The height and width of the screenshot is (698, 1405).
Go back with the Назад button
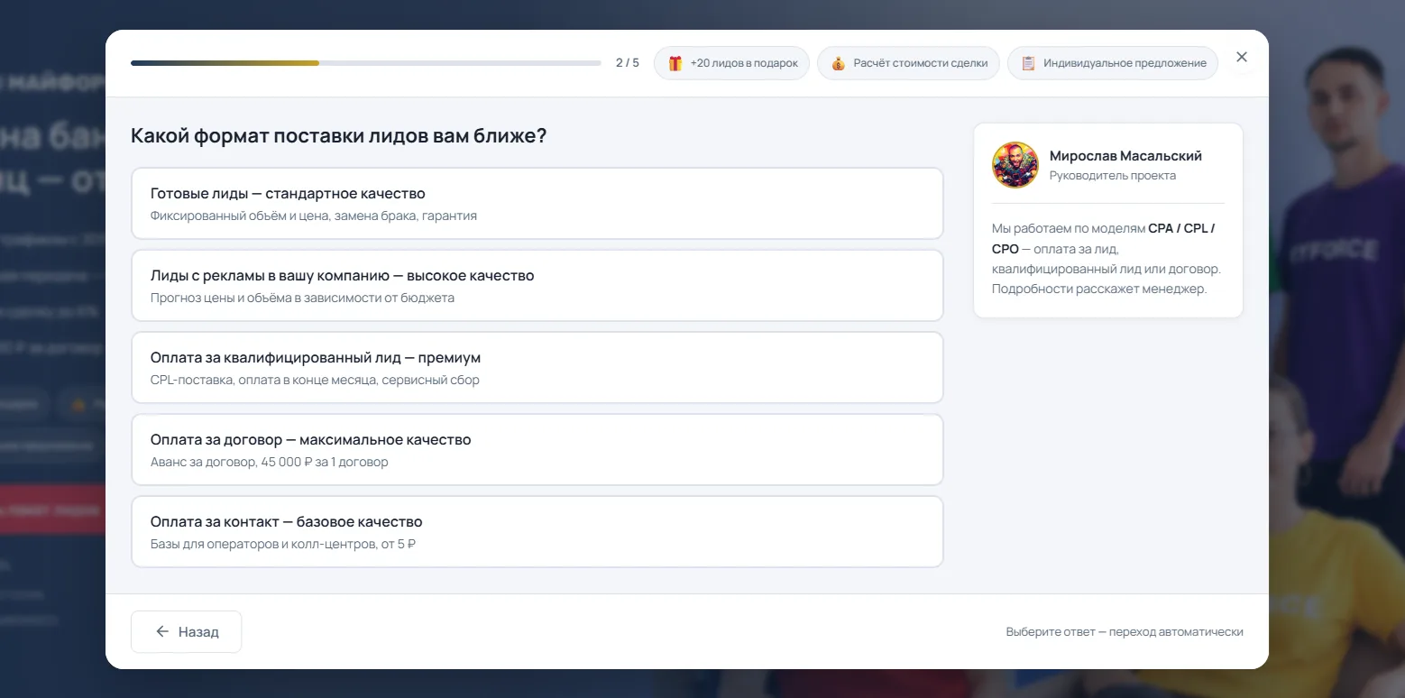tap(186, 631)
